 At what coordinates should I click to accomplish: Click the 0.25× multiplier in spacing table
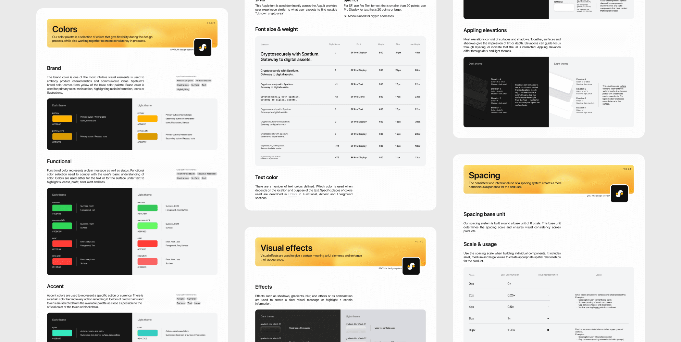point(511,295)
